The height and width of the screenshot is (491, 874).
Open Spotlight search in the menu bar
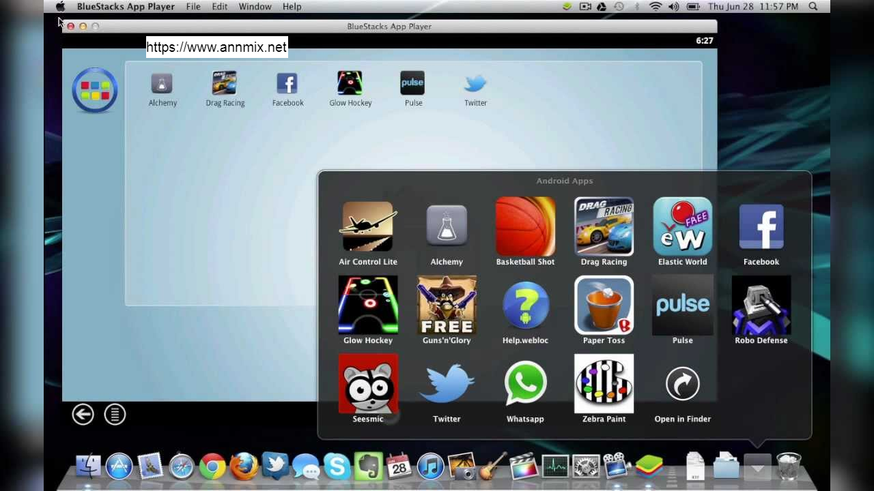pyautogui.click(x=813, y=6)
